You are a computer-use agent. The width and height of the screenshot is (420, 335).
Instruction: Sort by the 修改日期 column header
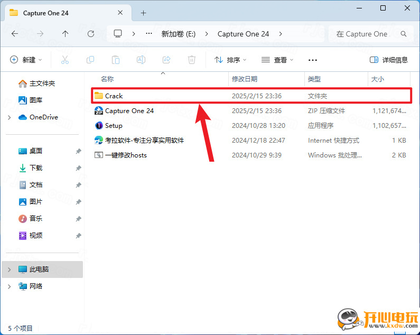244,79
